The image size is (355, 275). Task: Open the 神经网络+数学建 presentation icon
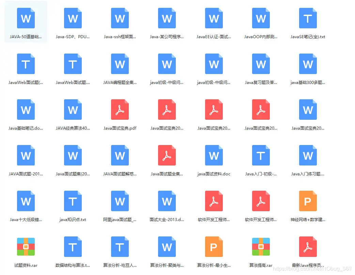tap(308, 201)
